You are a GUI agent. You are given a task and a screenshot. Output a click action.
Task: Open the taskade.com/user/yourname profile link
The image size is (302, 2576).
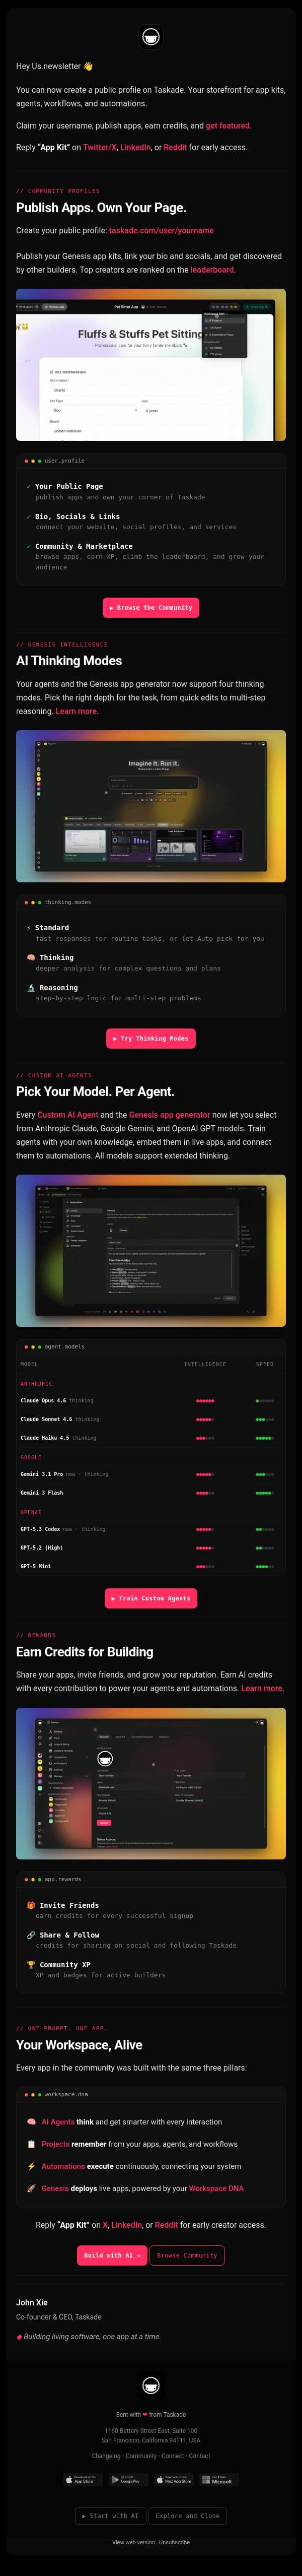pyautogui.click(x=161, y=230)
